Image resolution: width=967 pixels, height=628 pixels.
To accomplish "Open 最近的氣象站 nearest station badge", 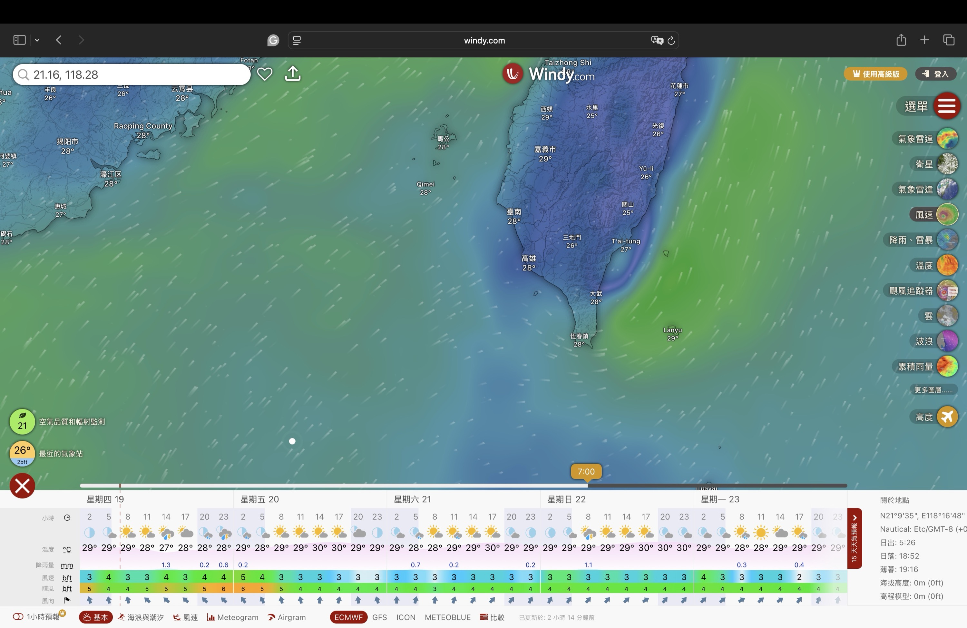I will pyautogui.click(x=22, y=453).
